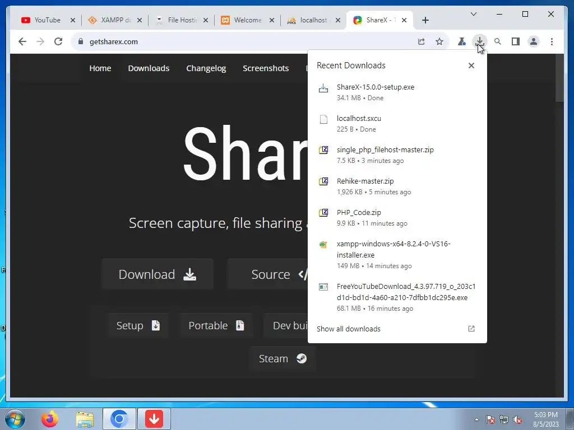Go back to previous page

click(22, 41)
